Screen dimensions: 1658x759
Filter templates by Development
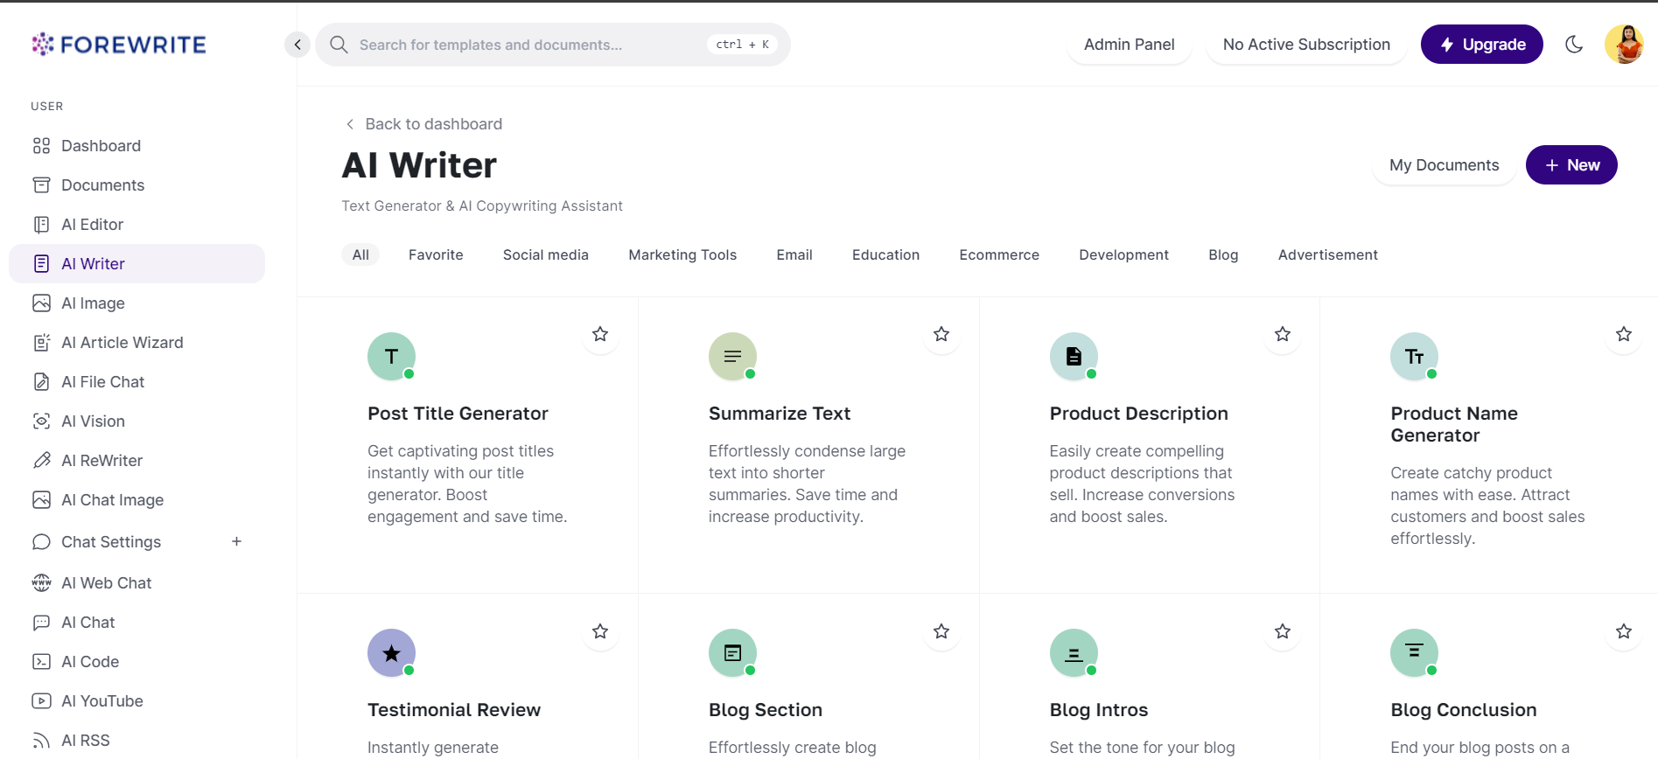point(1123,254)
